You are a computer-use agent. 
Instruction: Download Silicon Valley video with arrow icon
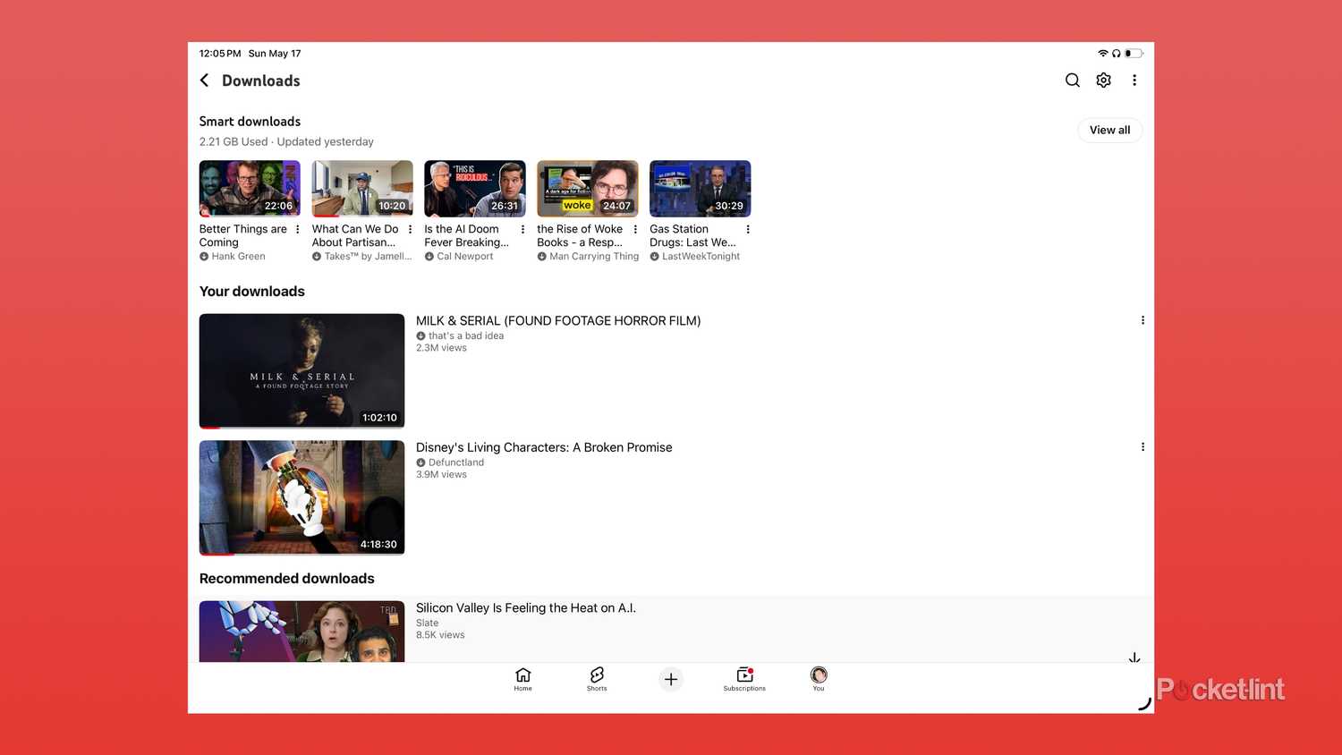(1134, 658)
